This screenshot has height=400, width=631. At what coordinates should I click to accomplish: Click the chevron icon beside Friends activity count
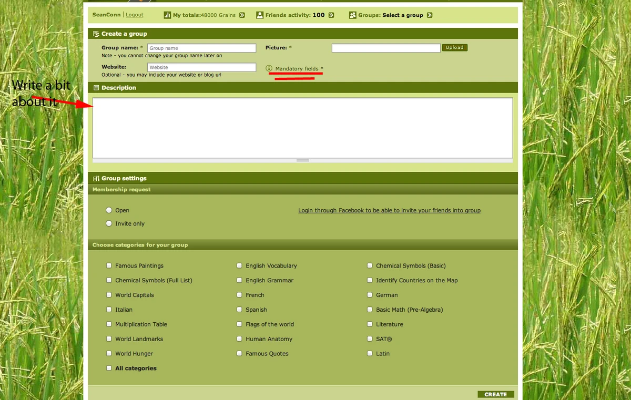pos(332,15)
